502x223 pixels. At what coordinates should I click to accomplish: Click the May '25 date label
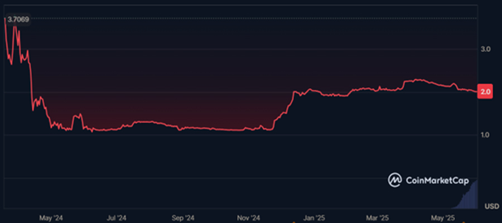pyautogui.click(x=444, y=218)
